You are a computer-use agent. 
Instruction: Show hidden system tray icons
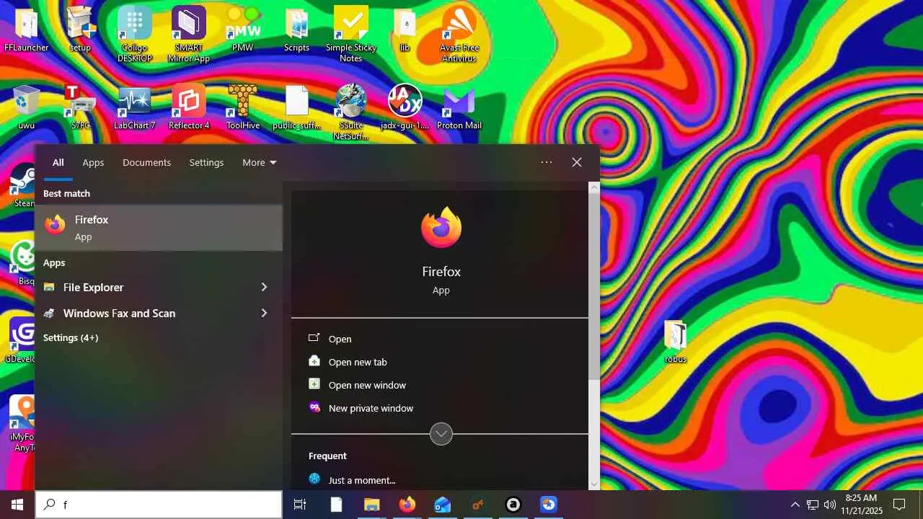(795, 505)
